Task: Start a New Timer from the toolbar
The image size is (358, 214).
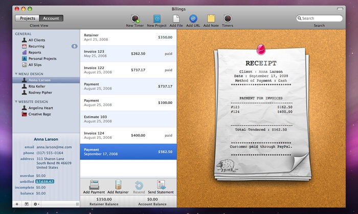Action: (136, 18)
